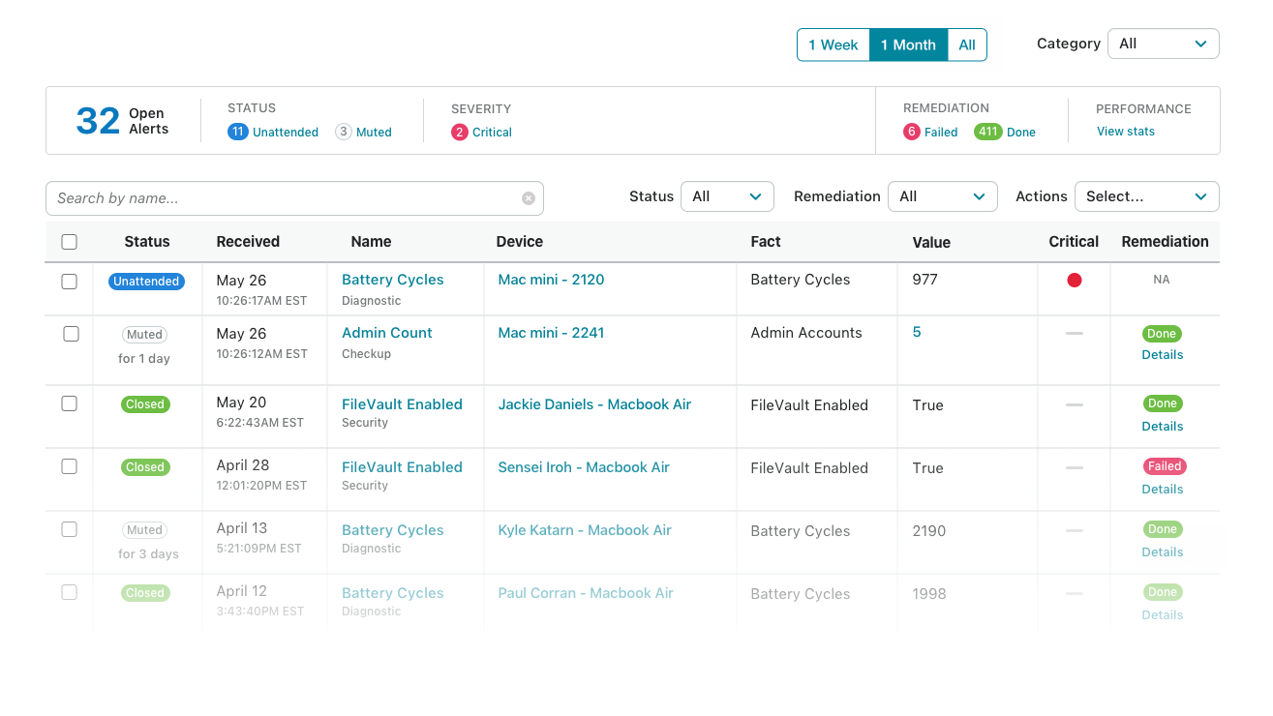Viewport: 1273px width, 716px height.
Task: Click the 411 Done count badge
Action: (987, 132)
